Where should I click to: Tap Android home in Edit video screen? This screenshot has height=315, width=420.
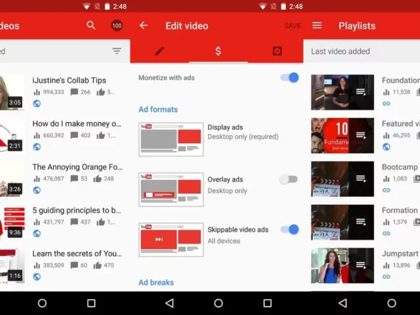219,303
